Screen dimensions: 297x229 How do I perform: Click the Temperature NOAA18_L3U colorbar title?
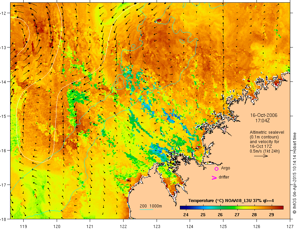click(231, 201)
